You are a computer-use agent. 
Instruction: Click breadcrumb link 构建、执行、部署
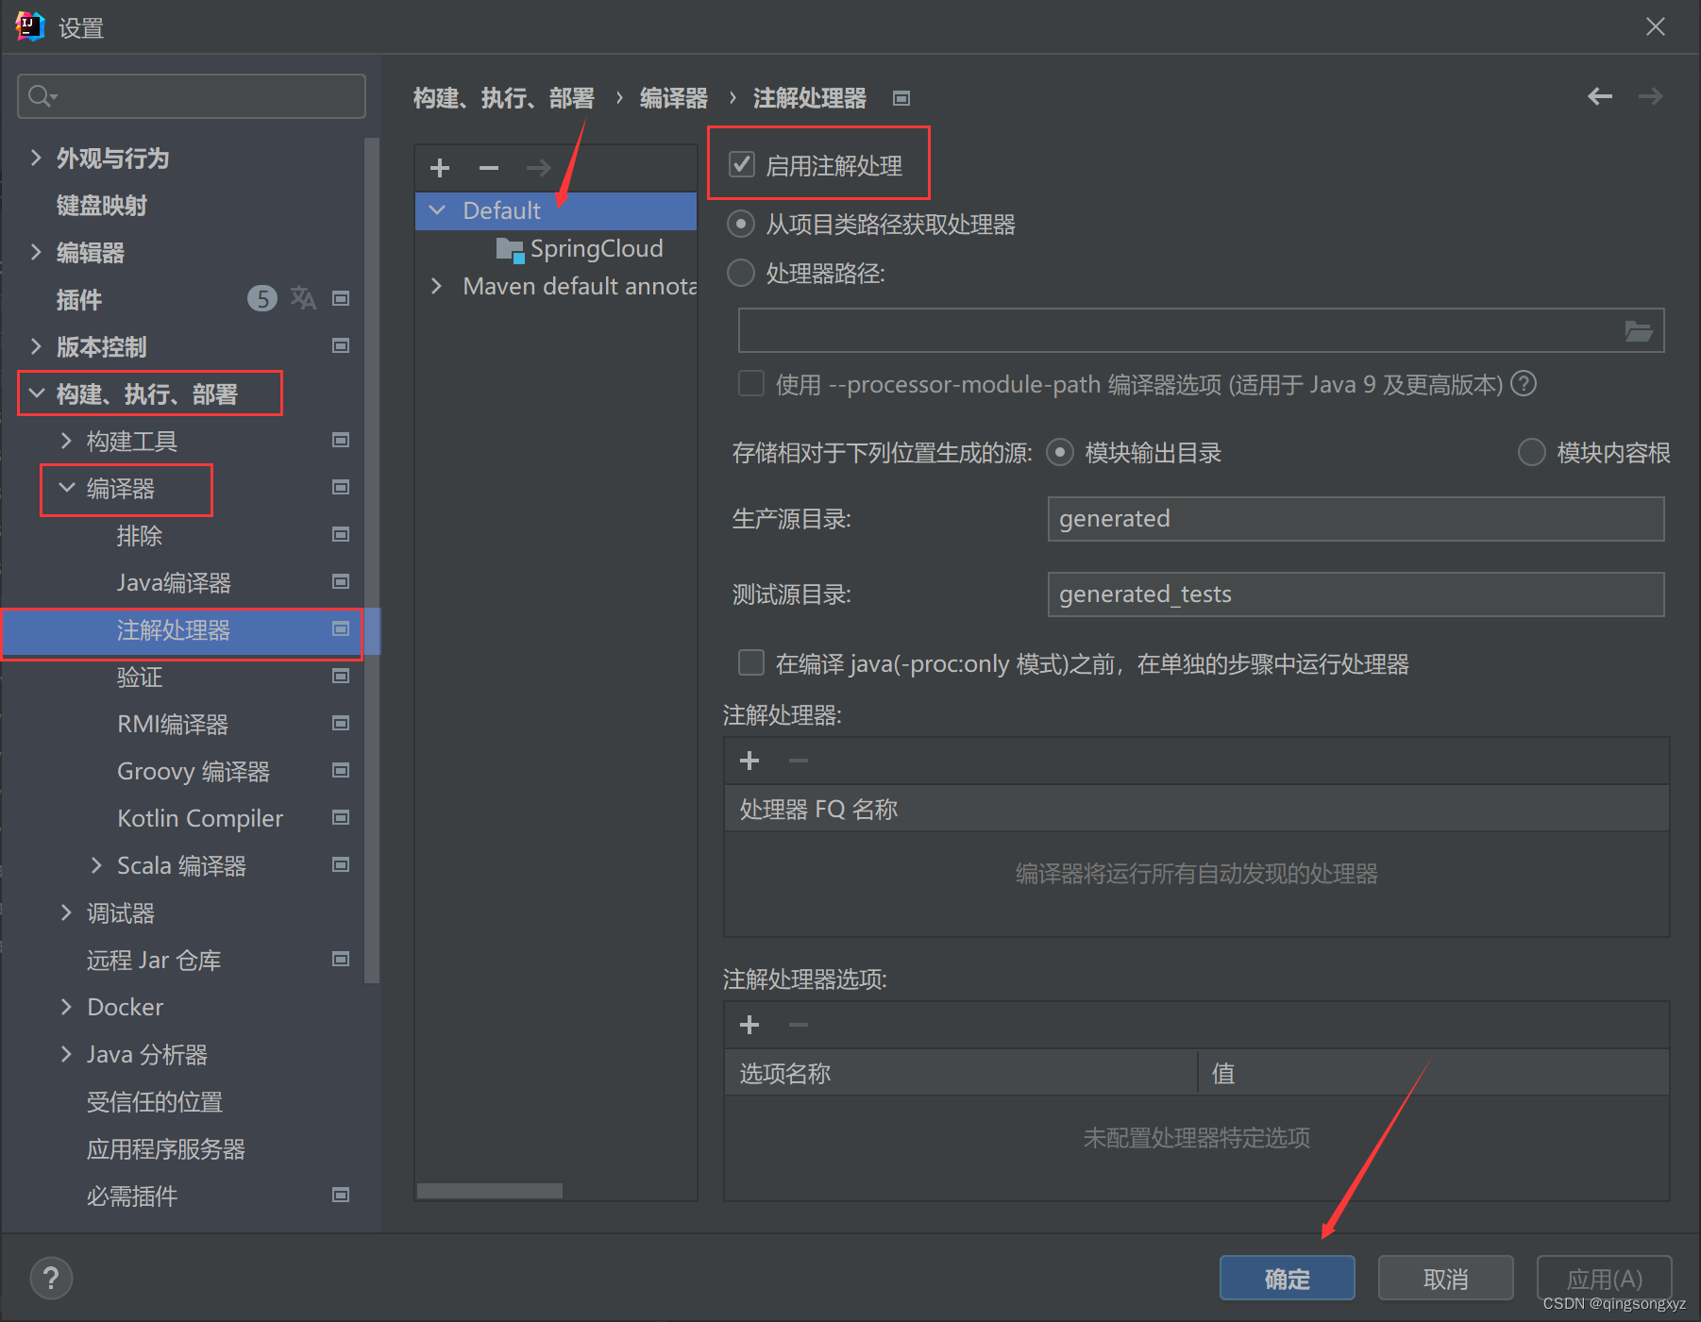tap(504, 98)
